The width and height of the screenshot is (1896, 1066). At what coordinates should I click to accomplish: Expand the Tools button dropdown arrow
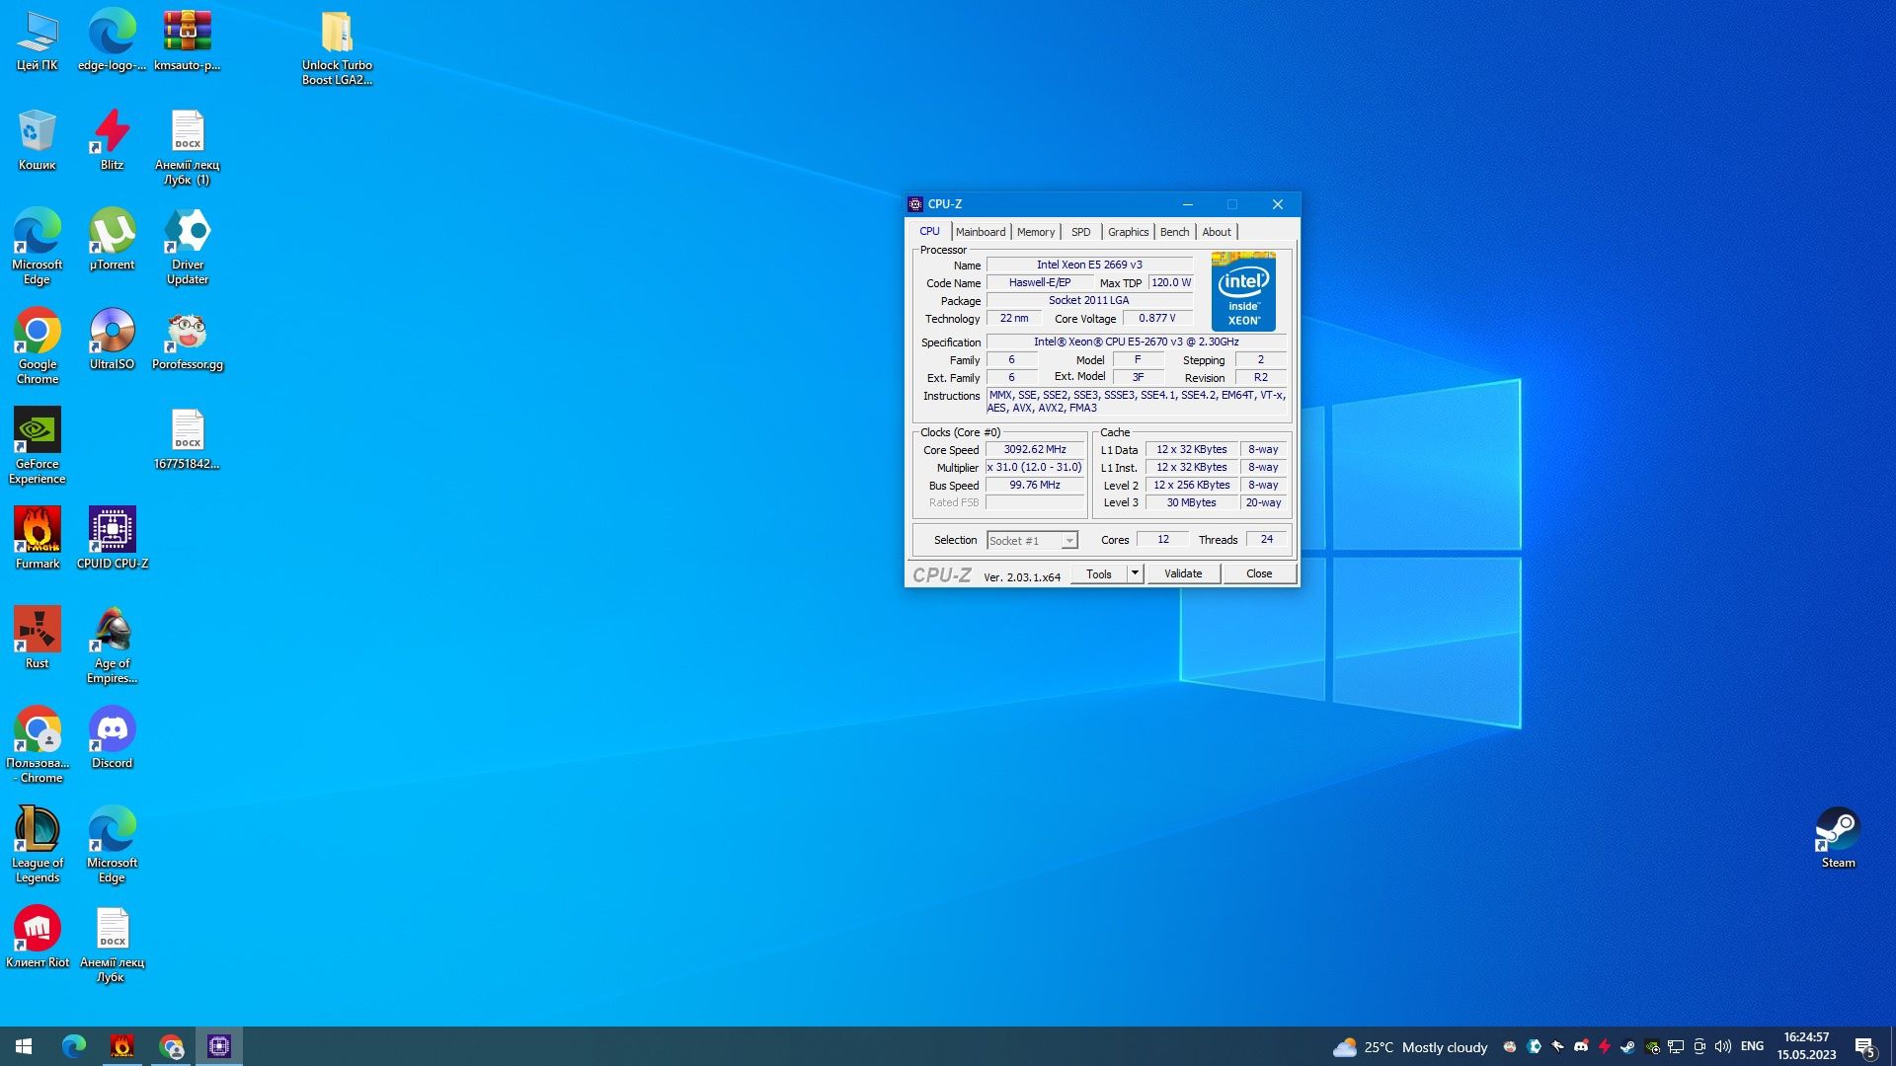tap(1135, 573)
